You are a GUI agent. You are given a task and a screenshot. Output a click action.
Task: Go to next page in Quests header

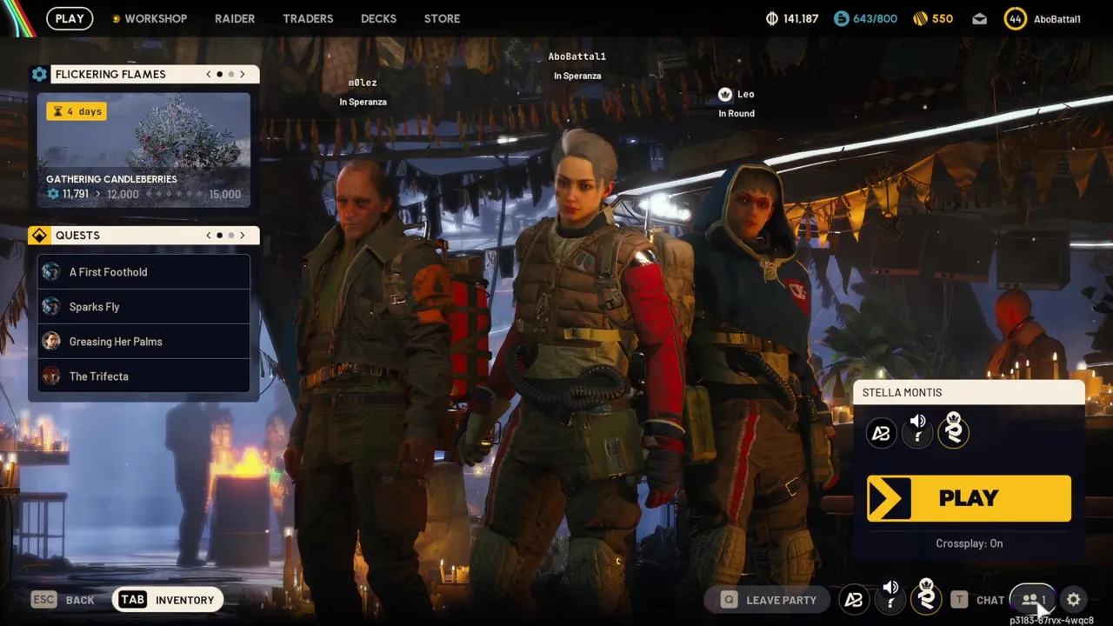(x=243, y=236)
